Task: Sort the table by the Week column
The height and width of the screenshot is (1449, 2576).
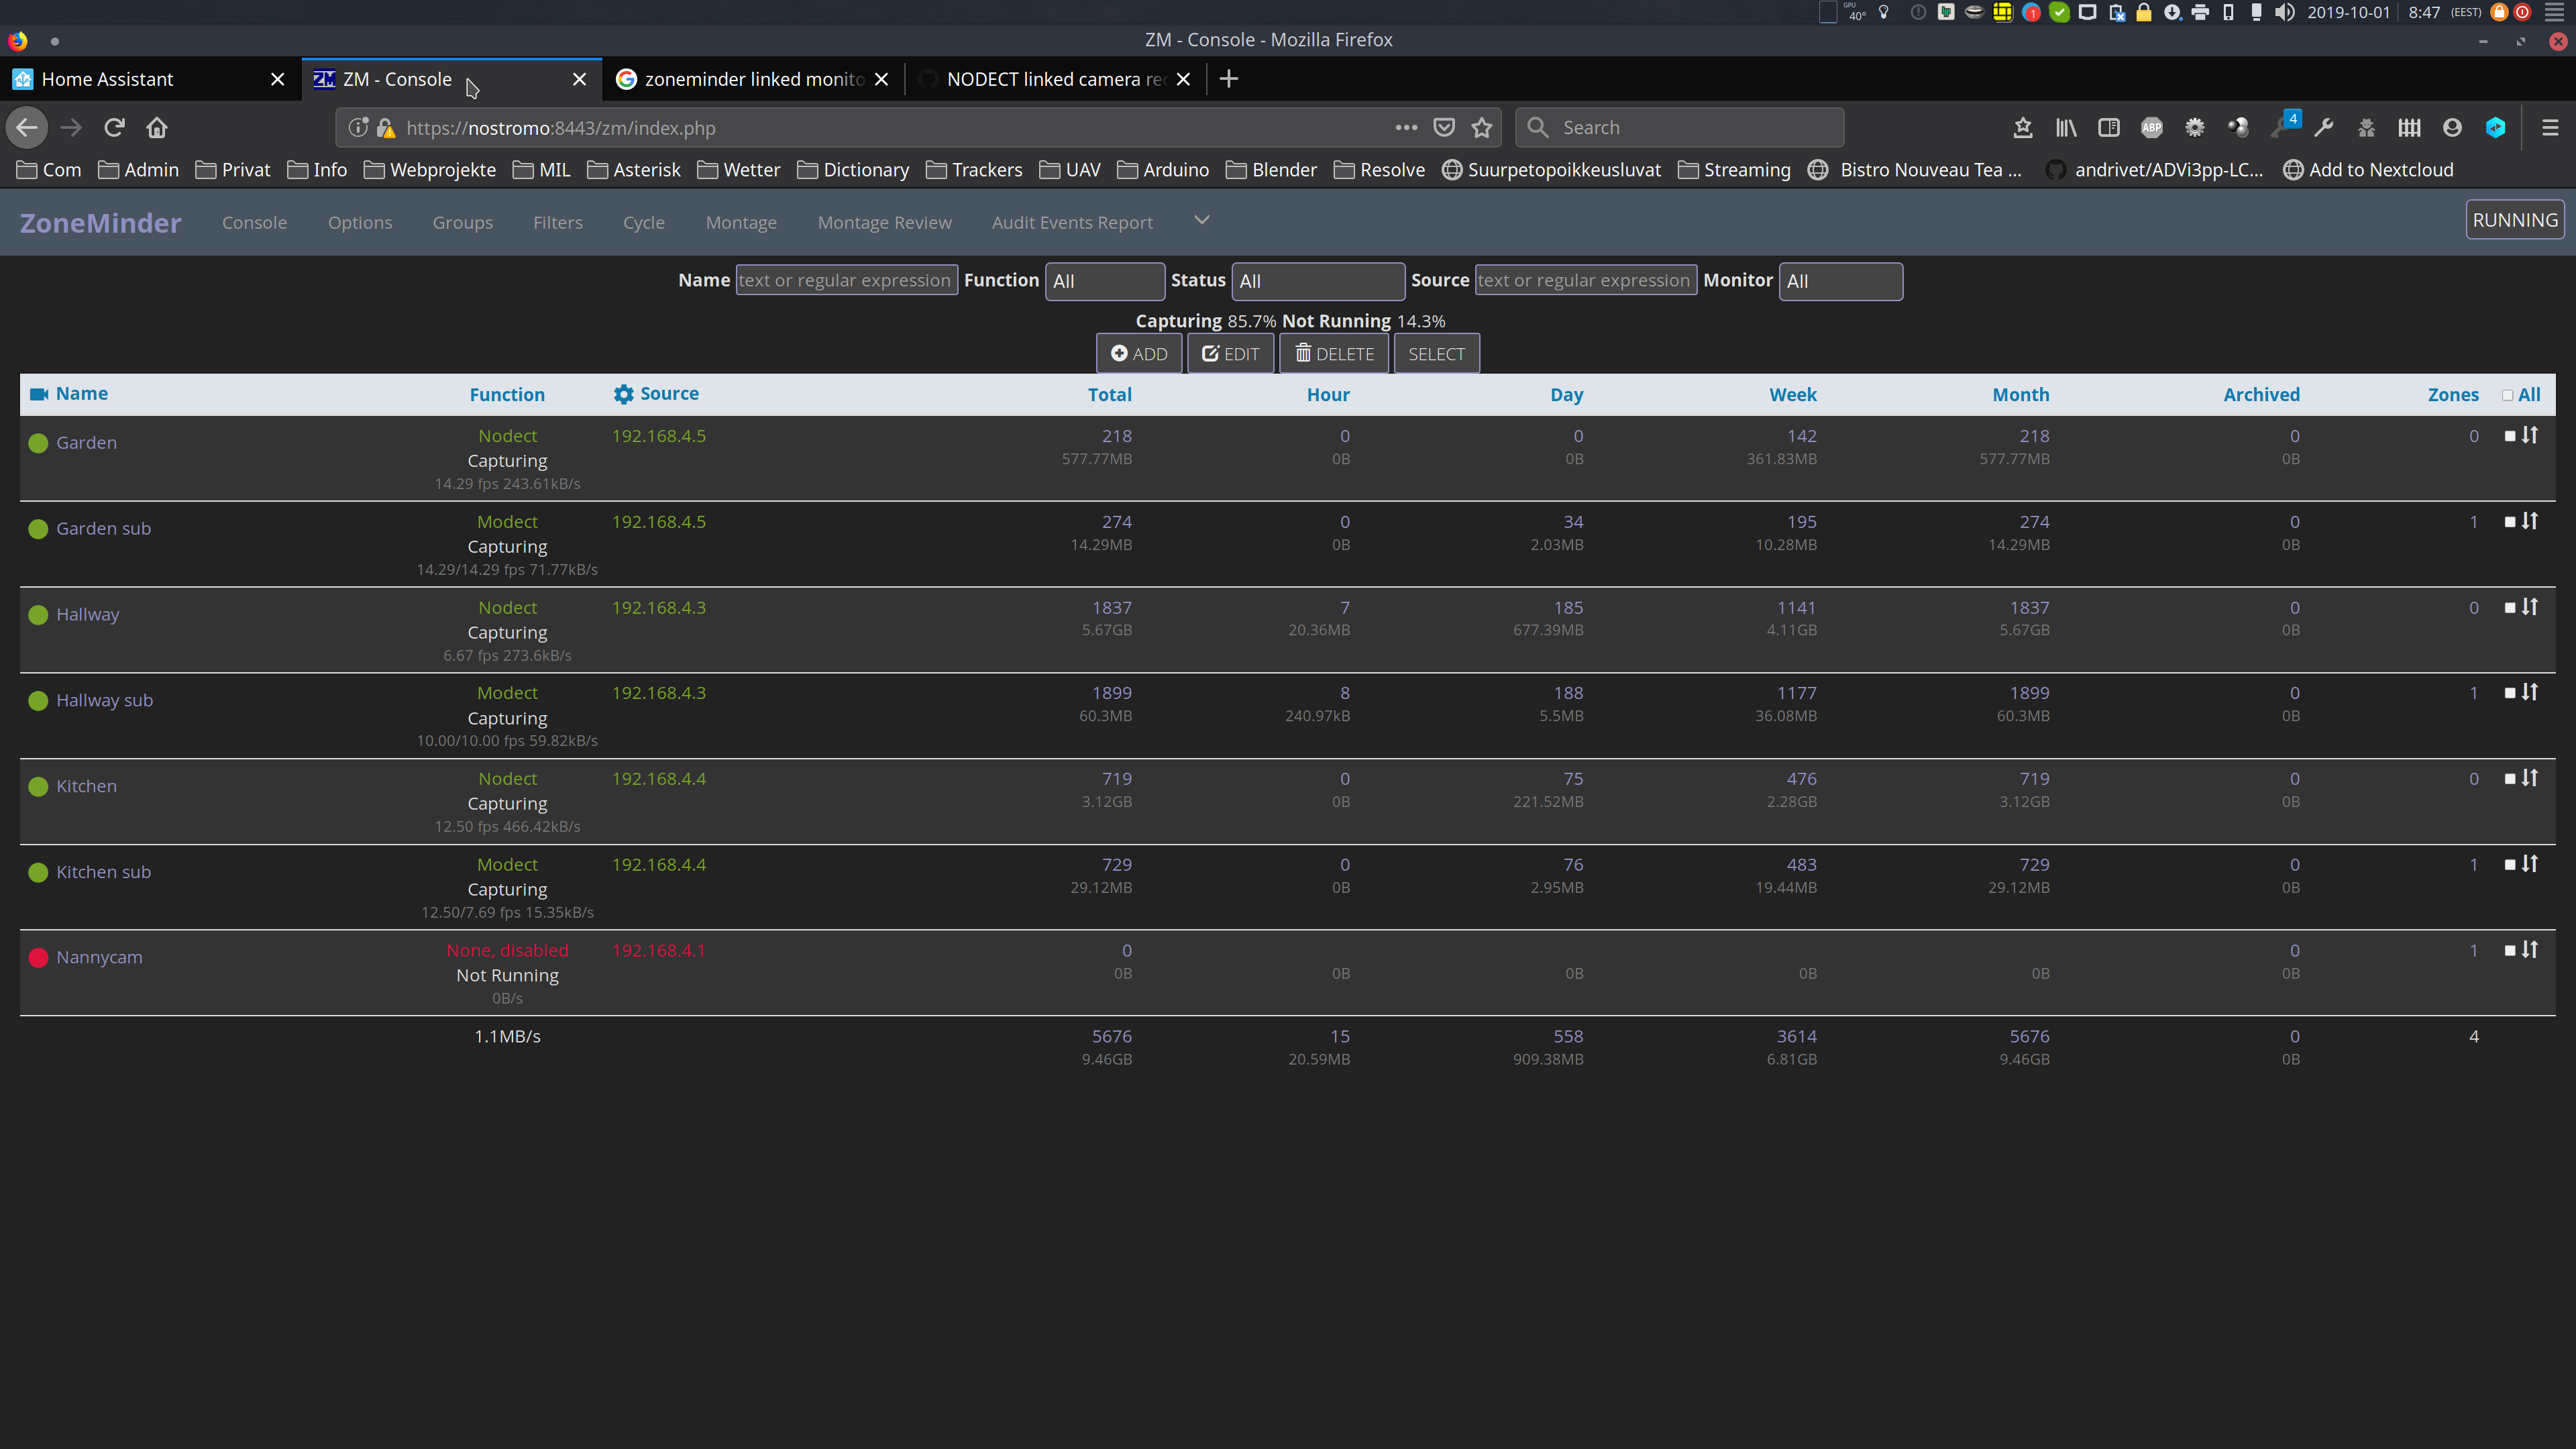Action: click(1793, 394)
